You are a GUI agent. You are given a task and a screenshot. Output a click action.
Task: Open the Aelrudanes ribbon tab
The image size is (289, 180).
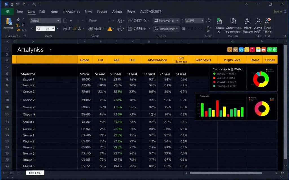(71, 12)
